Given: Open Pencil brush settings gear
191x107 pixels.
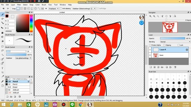Looking at the screenshot, I should pos(28,81).
